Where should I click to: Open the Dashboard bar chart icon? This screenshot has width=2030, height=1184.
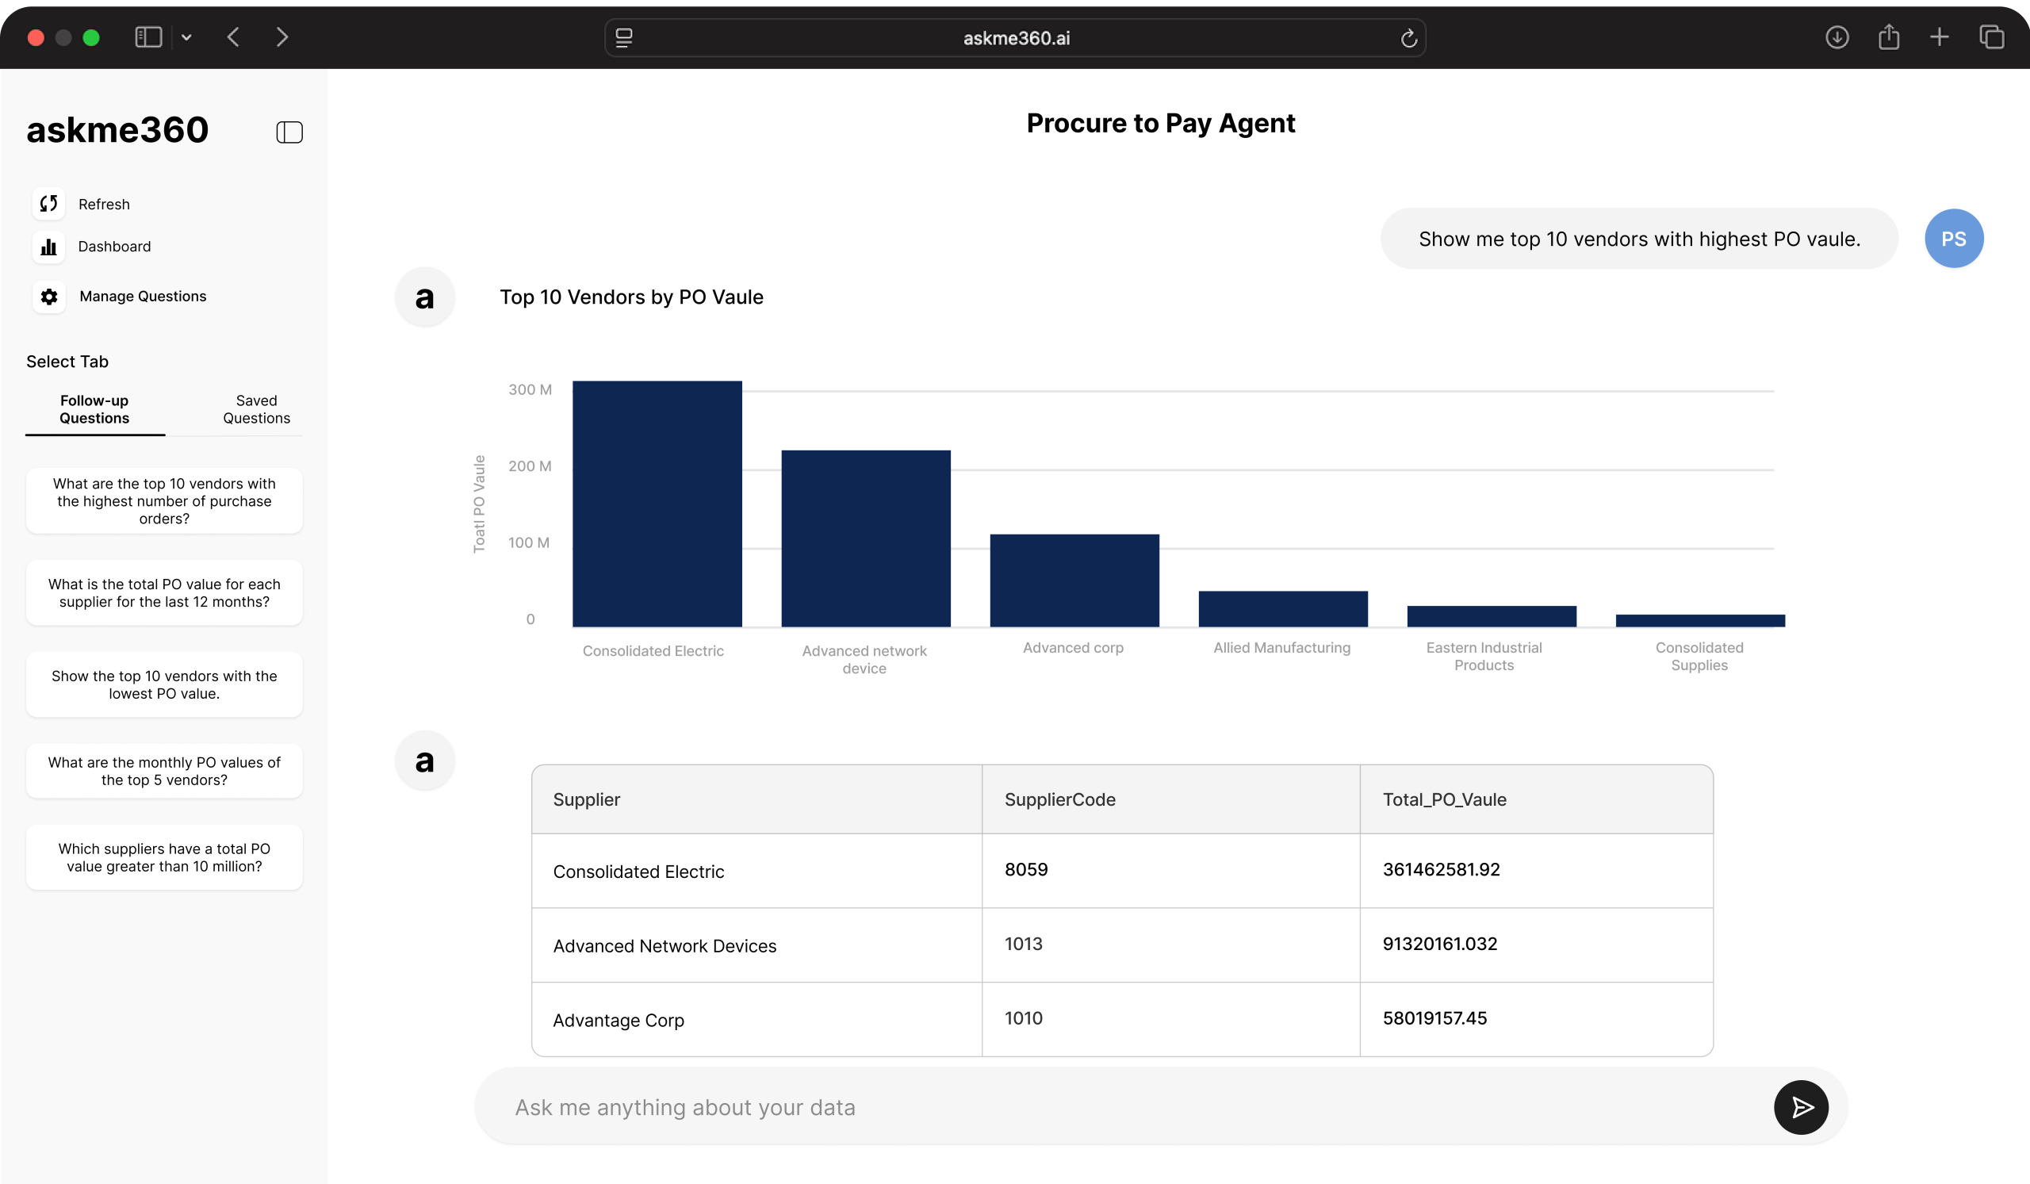(48, 247)
